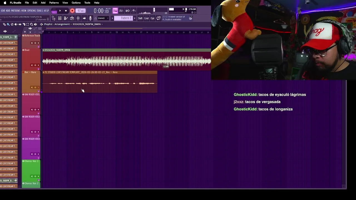Viewport: 356px width, 200px height.
Task: Add new pattern with plus button
Action: point(135,18)
